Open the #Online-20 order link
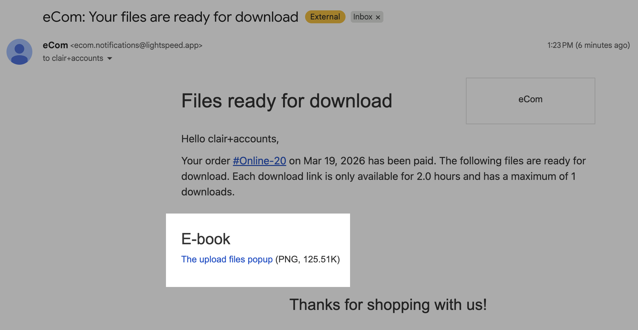 [x=259, y=161]
